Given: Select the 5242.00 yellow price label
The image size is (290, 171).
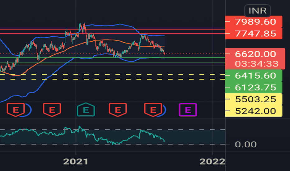Looking at the screenshot, I should [x=254, y=111].
